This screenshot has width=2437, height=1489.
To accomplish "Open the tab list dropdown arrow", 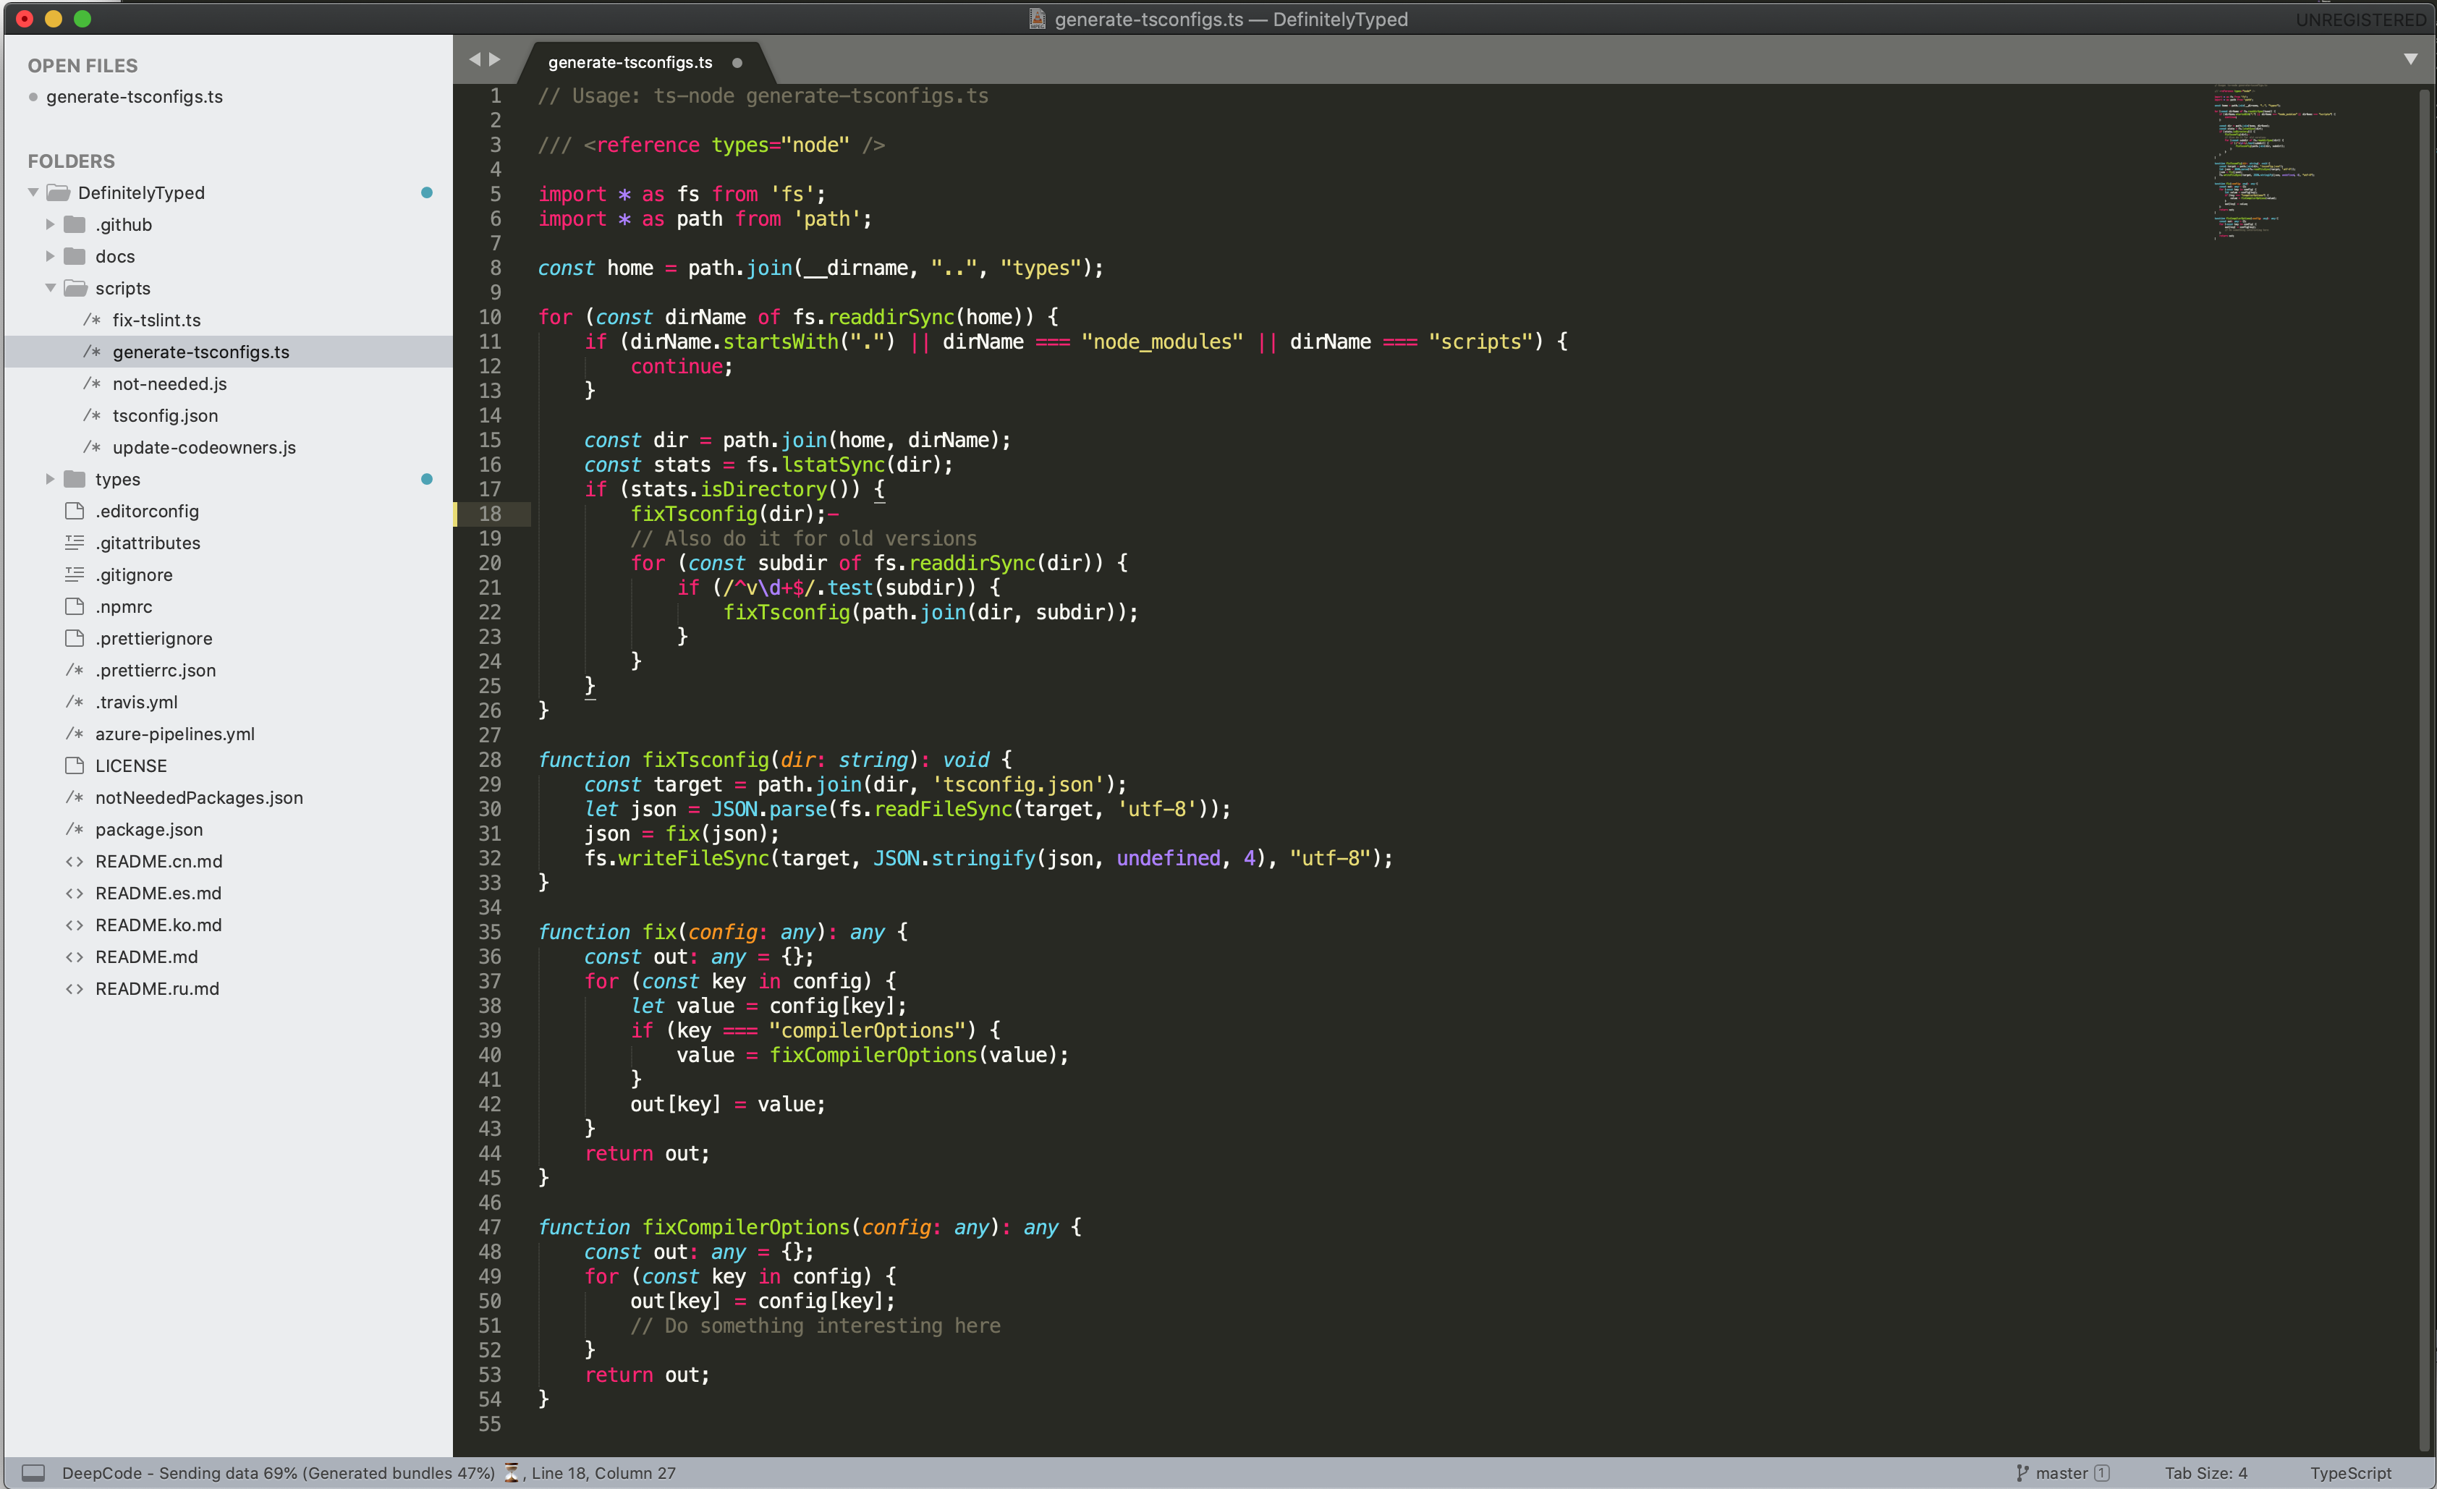I will click(2411, 59).
